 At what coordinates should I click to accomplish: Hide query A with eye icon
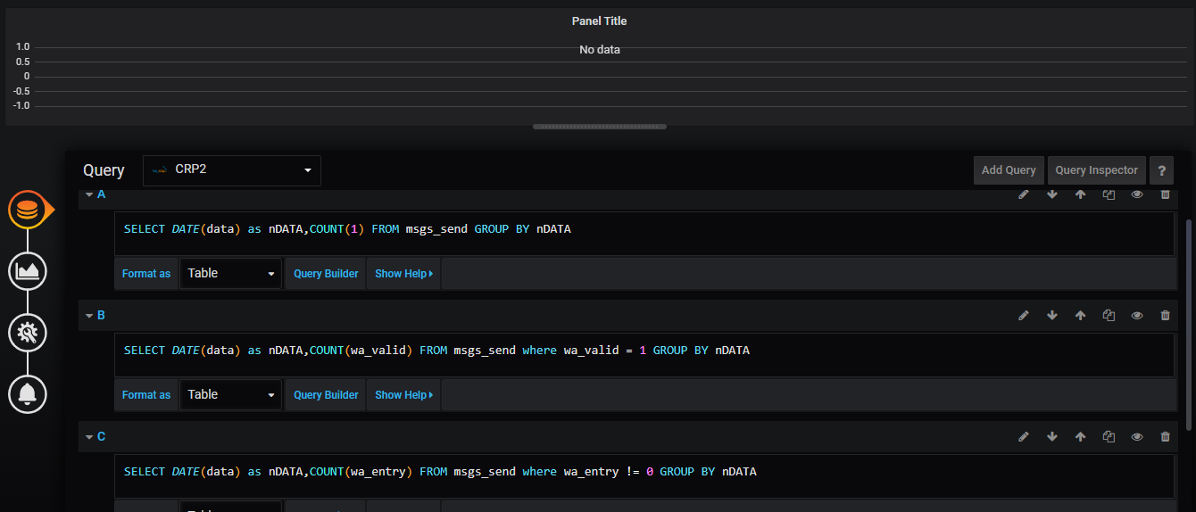[1137, 194]
